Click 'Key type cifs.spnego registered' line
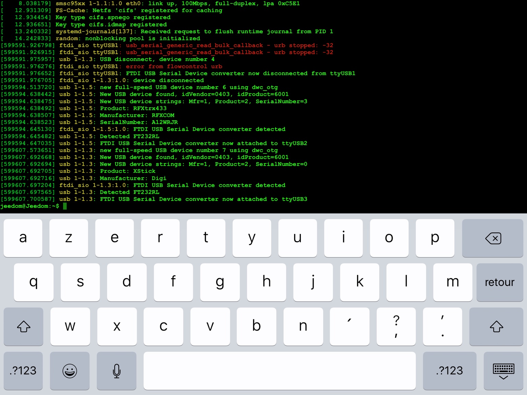527x395 pixels. (86, 17)
